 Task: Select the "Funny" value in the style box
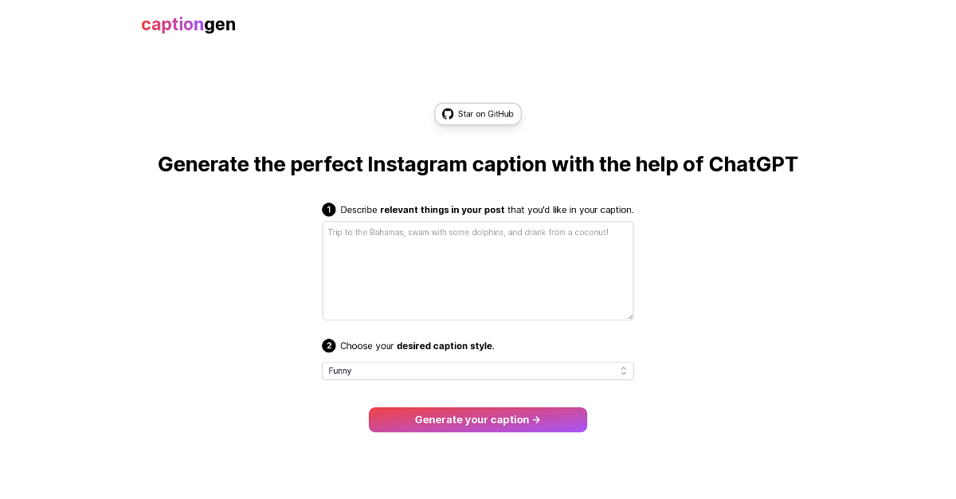click(x=340, y=371)
